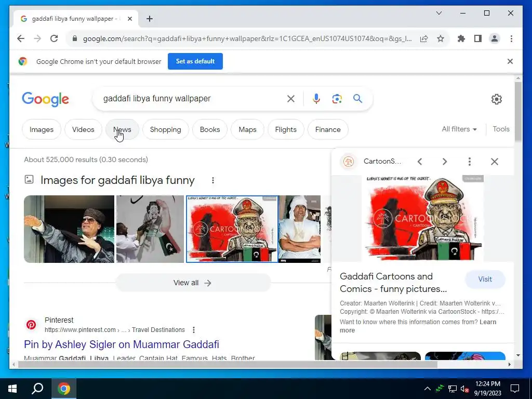Show next image in preview panel

coord(445,162)
